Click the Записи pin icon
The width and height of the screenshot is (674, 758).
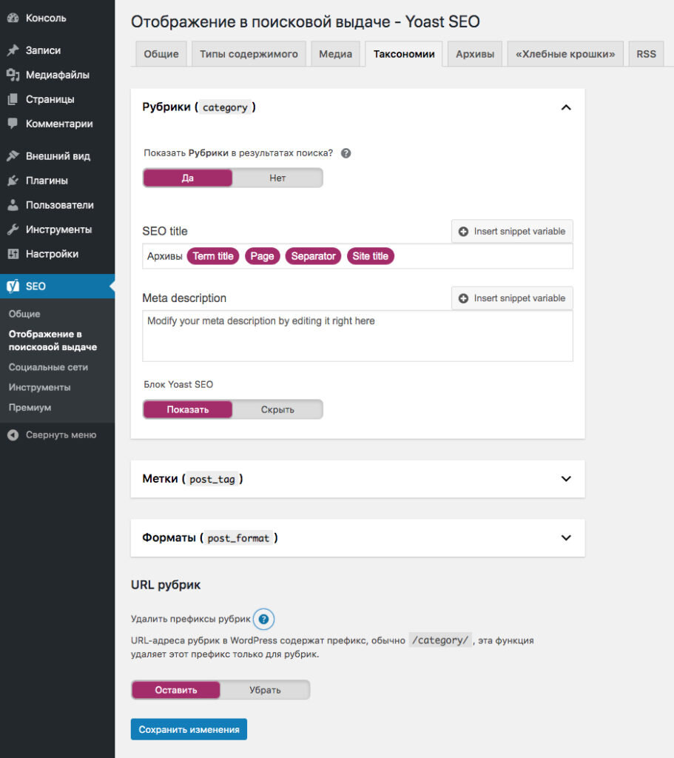(x=13, y=50)
